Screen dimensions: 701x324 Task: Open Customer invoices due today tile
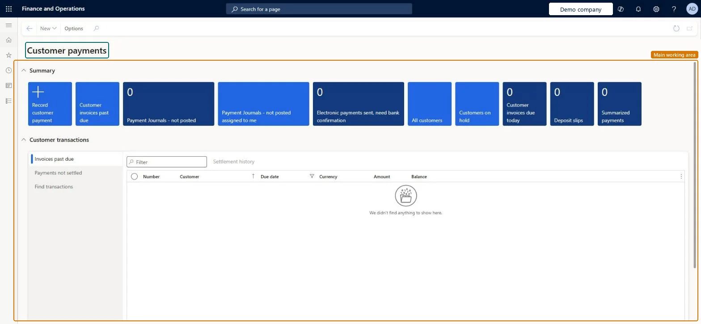pyautogui.click(x=524, y=104)
